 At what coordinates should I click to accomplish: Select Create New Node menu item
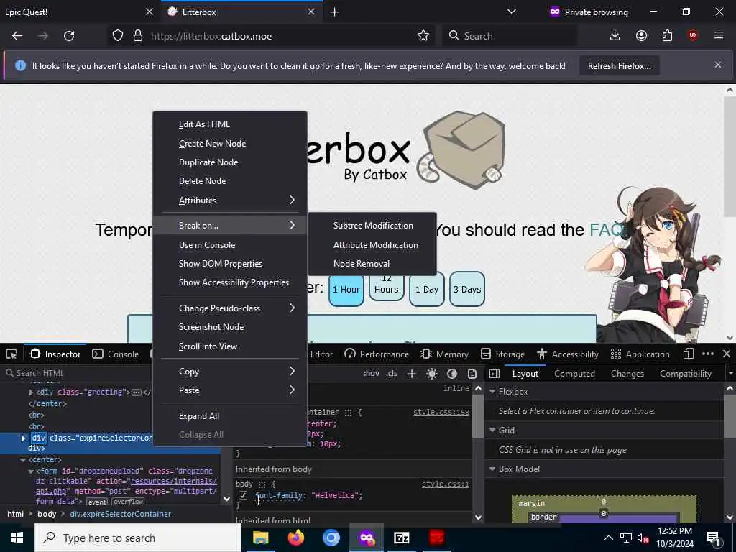230,144
